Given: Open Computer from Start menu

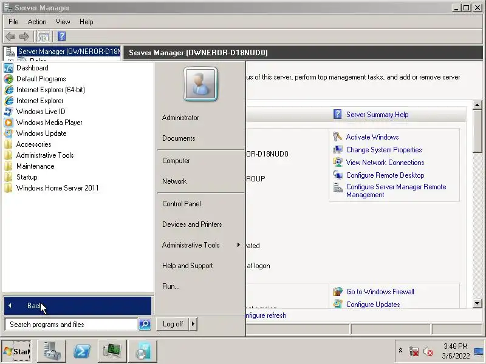Looking at the screenshot, I should (x=176, y=161).
